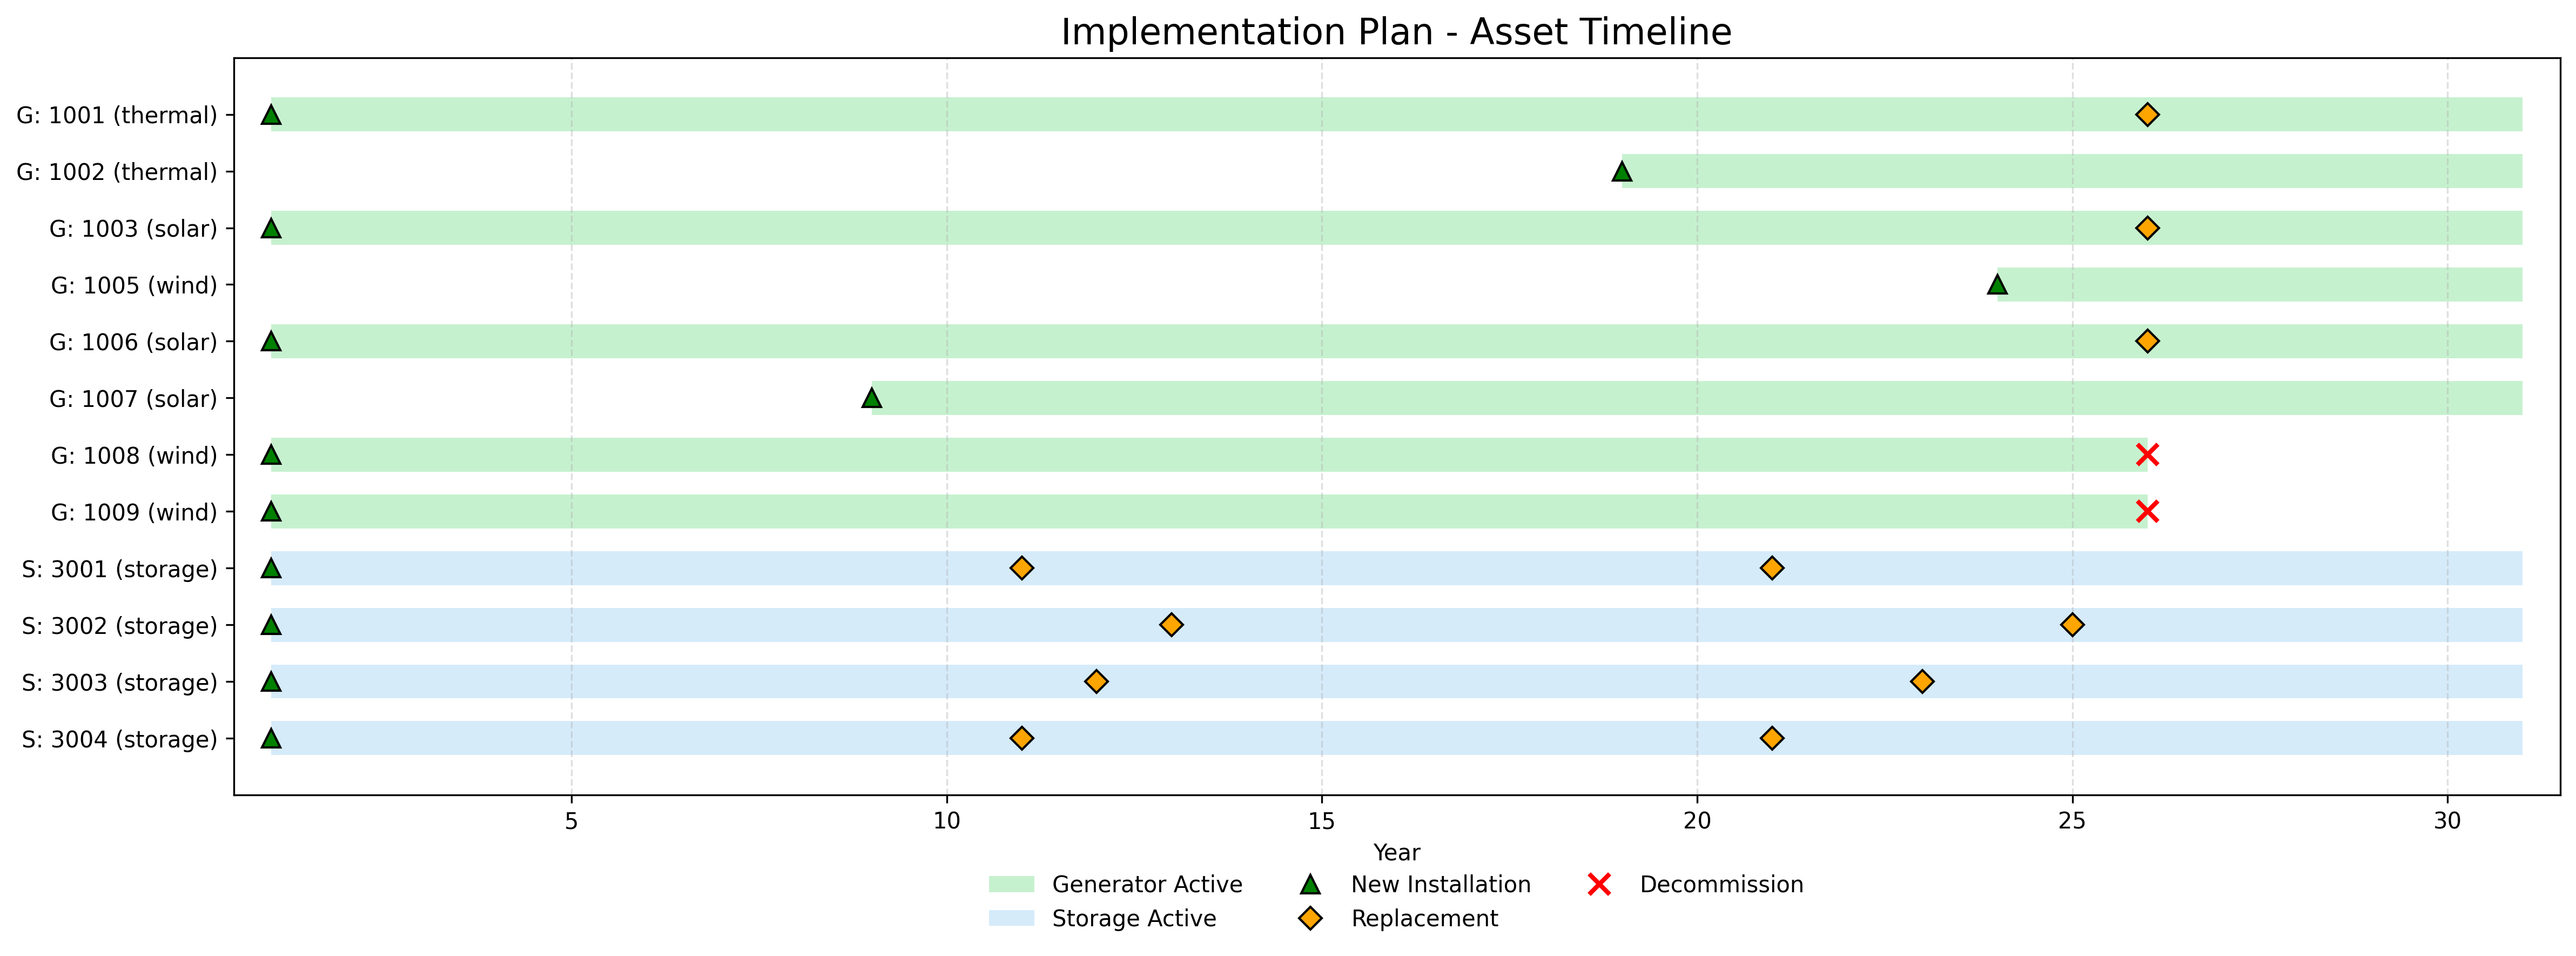Click the chart title Implementation Plan

pyautogui.click(x=1396, y=32)
